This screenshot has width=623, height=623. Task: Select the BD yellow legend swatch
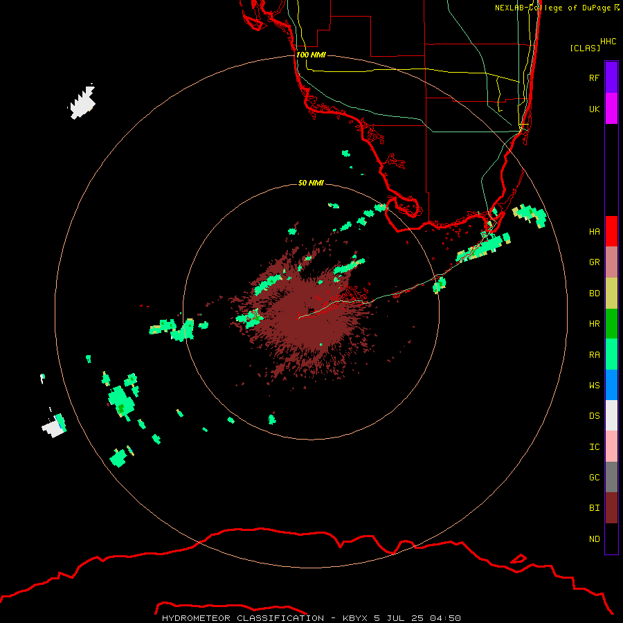point(611,294)
